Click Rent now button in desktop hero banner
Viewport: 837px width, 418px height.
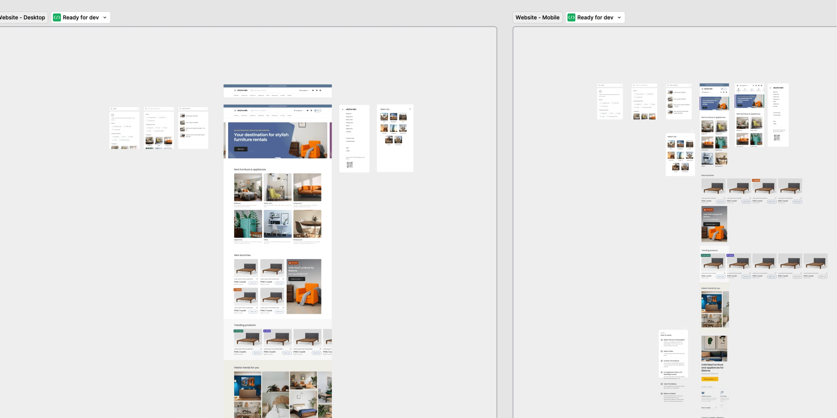tap(241, 149)
